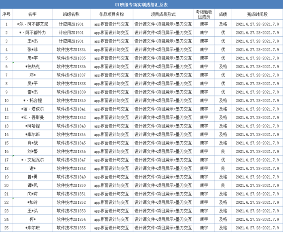Screen dimensions: 283x232
Task: Click the name cell 王*杰
Action: 32,41
